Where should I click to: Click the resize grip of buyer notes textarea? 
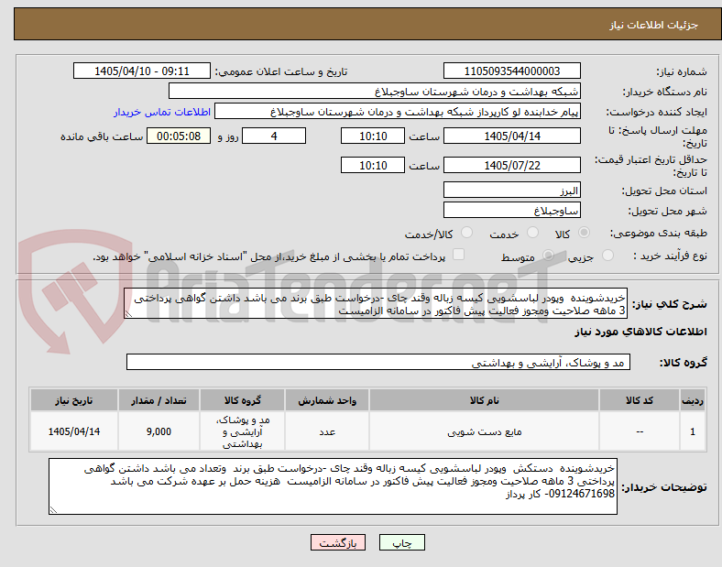53,510
